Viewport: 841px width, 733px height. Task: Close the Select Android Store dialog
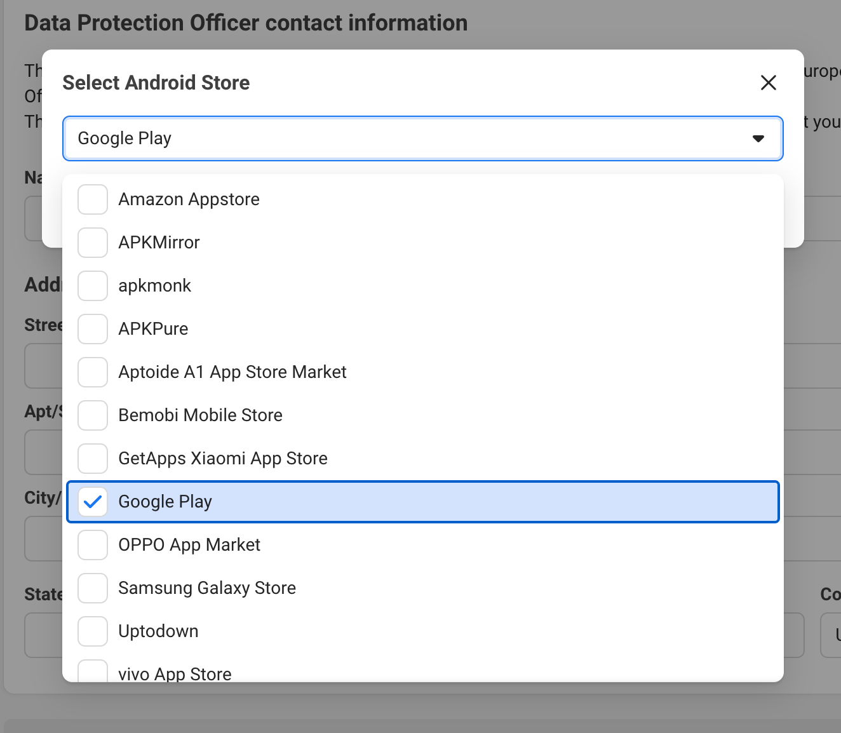pyautogui.click(x=768, y=83)
